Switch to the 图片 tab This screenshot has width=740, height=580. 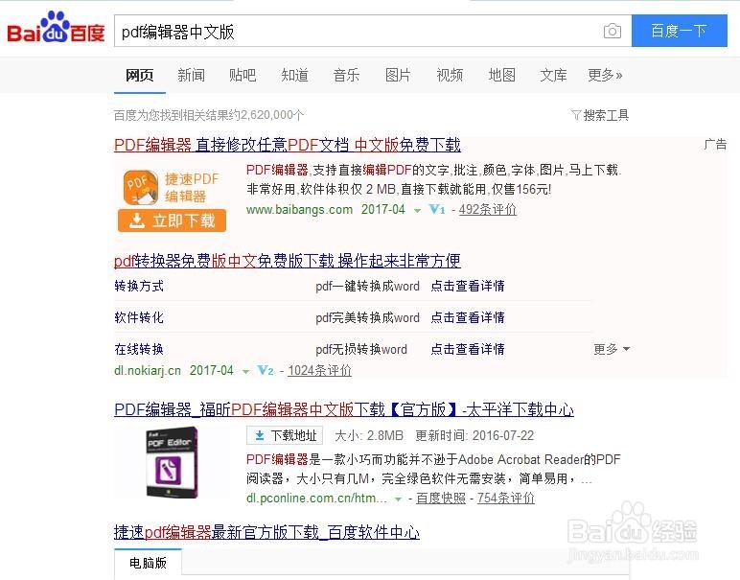398,75
